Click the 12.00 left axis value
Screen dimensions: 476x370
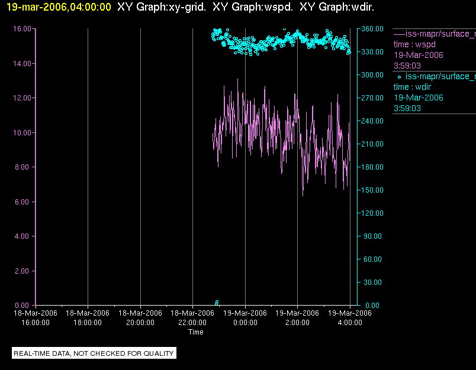point(22,98)
